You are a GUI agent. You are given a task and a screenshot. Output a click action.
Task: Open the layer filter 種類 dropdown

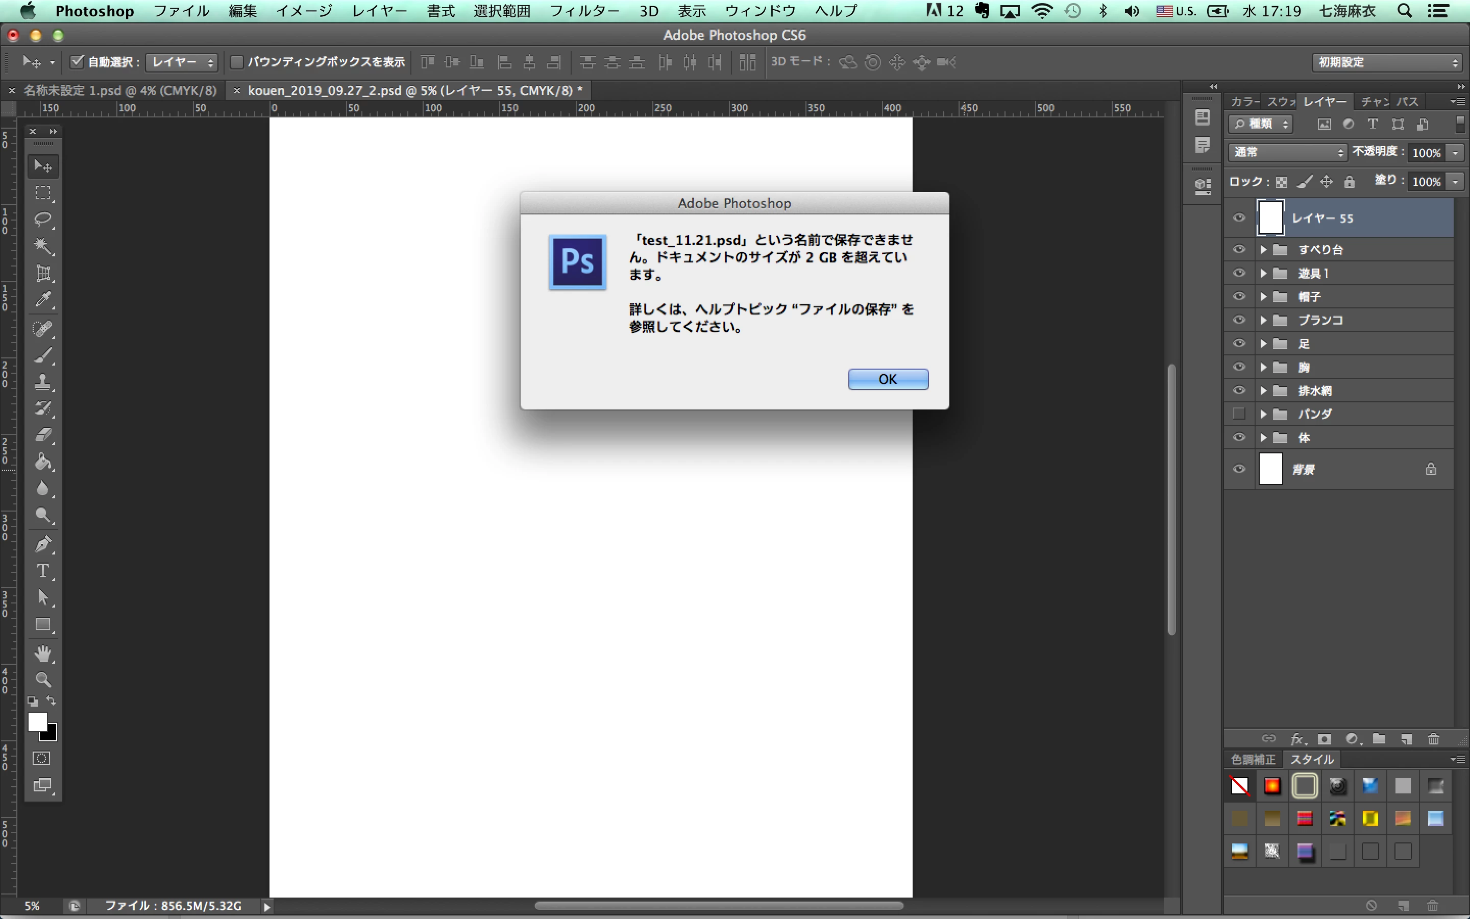(x=1260, y=124)
